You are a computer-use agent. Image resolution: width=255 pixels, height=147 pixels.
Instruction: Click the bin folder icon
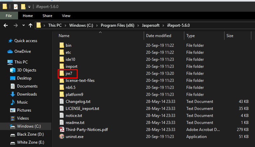pos(62,45)
